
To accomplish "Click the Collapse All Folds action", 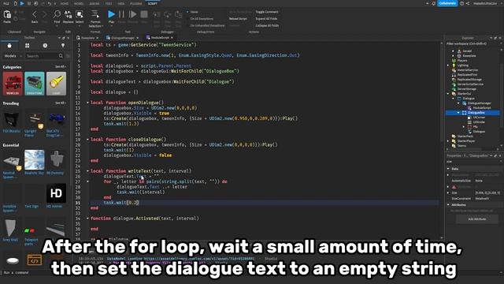I will [x=268, y=25].
